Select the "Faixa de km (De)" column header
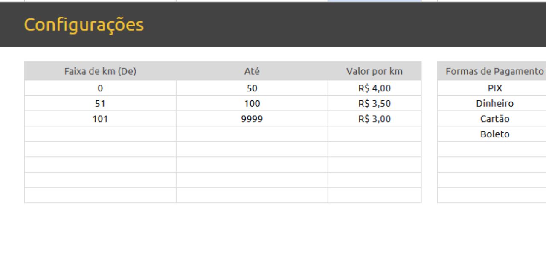Viewport: 546px width, 269px height. tap(100, 71)
